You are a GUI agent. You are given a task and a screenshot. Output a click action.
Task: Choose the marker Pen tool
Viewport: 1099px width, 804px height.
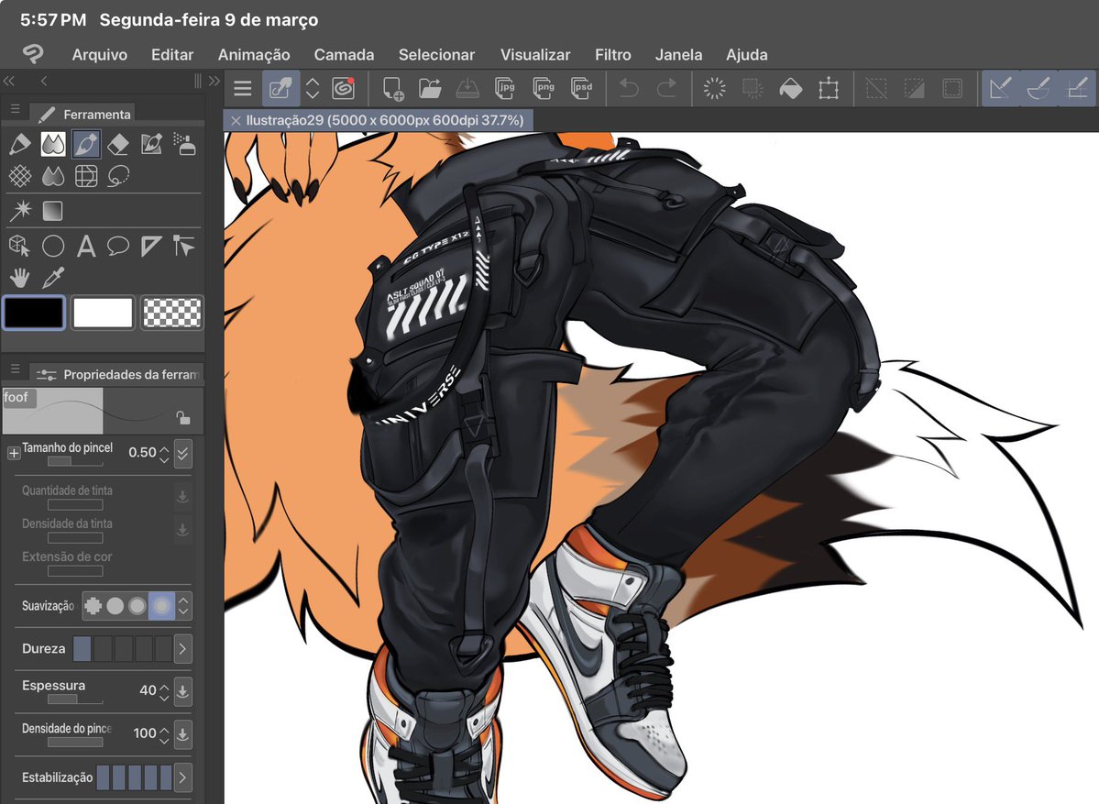click(19, 145)
